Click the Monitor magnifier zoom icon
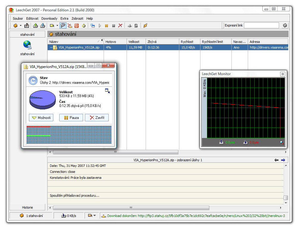Screen dimensions: 299x228 282,142
